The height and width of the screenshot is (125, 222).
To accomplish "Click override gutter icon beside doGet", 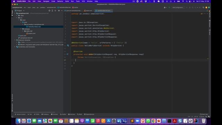I will [68, 54].
